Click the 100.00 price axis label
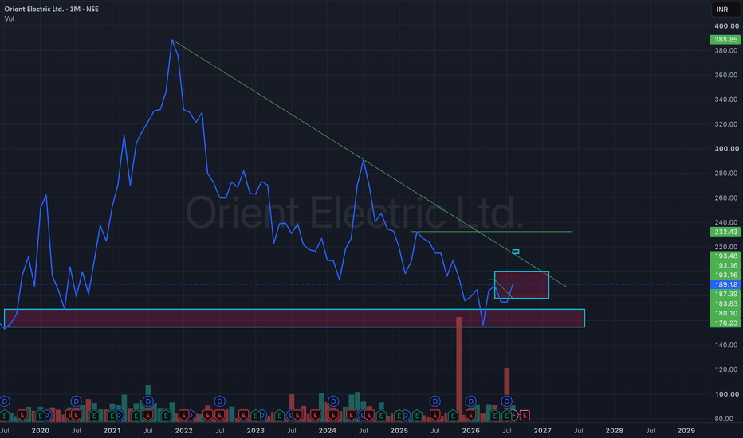This screenshot has height=438, width=743. [x=726, y=394]
